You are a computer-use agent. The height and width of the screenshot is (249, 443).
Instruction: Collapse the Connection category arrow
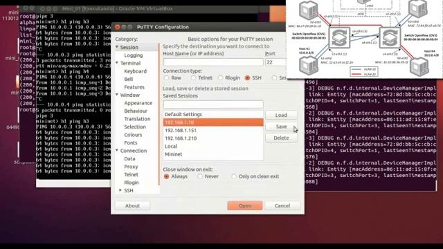click(x=117, y=150)
